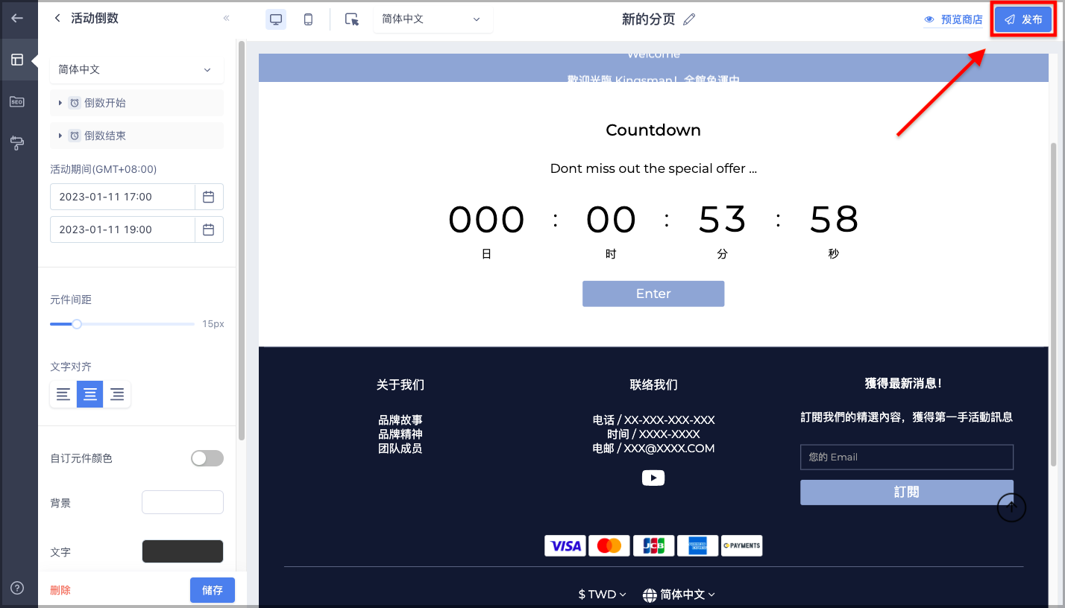Switch to desktop preview icon
This screenshot has height=608, width=1065.
point(276,19)
